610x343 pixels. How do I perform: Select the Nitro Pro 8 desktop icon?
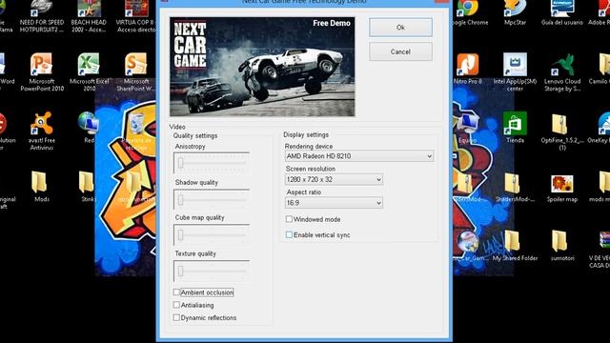468,70
